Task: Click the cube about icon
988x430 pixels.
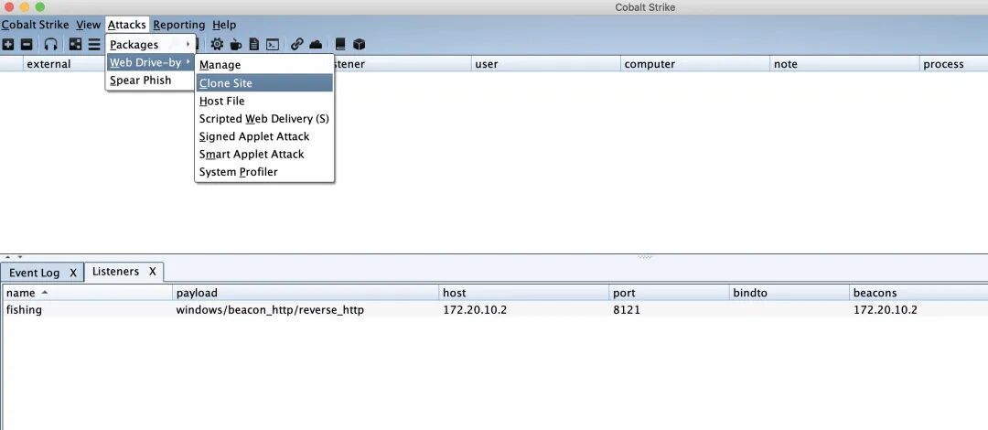Action: pyautogui.click(x=360, y=44)
